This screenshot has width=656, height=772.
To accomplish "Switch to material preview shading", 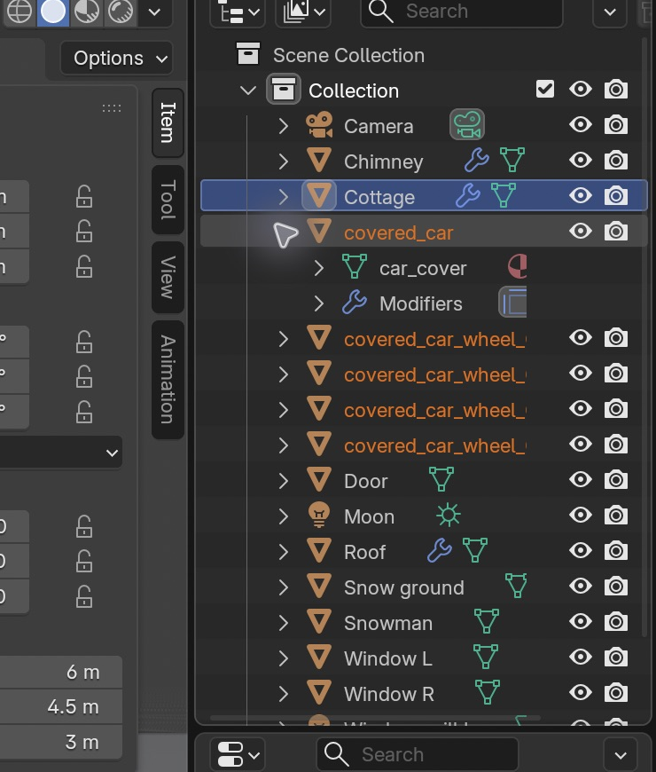I will [x=87, y=12].
